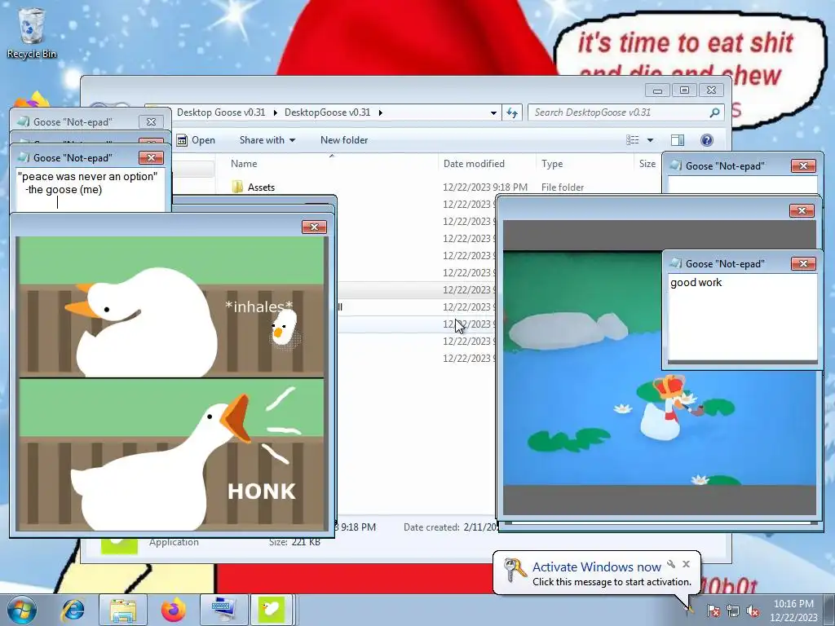The image size is (835, 626).
Task: Click the "12/22/2023 9:18 PM" date of Assets
Action: point(485,187)
